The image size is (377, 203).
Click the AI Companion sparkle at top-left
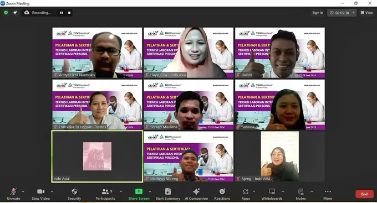15,13
